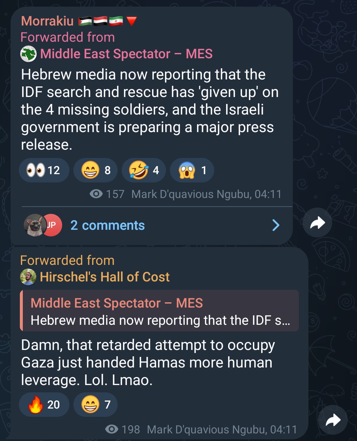Screen dimensions: 357x441
Task: Toggle the screaming face reaction with 1
Action: [192, 170]
